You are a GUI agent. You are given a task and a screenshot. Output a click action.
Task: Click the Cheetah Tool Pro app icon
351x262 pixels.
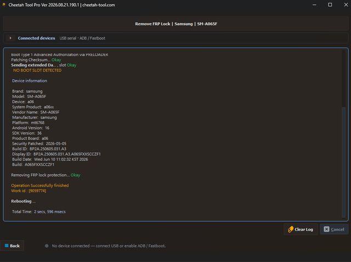coord(4,4)
